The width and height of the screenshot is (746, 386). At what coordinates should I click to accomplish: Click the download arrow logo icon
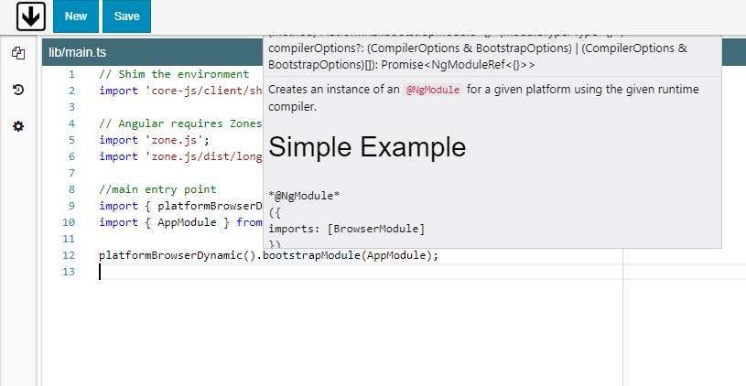[31, 16]
